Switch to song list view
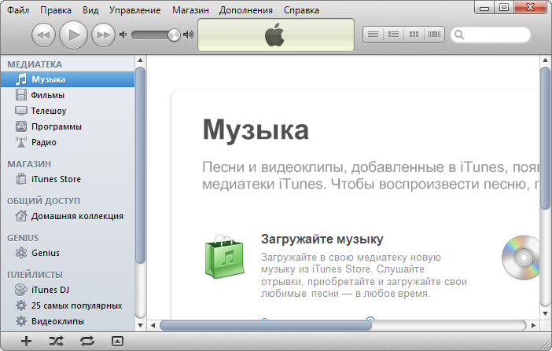This screenshot has height=351, width=552. tap(374, 34)
